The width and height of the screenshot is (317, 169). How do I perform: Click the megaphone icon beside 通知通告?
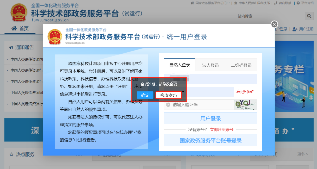click(x=11, y=47)
